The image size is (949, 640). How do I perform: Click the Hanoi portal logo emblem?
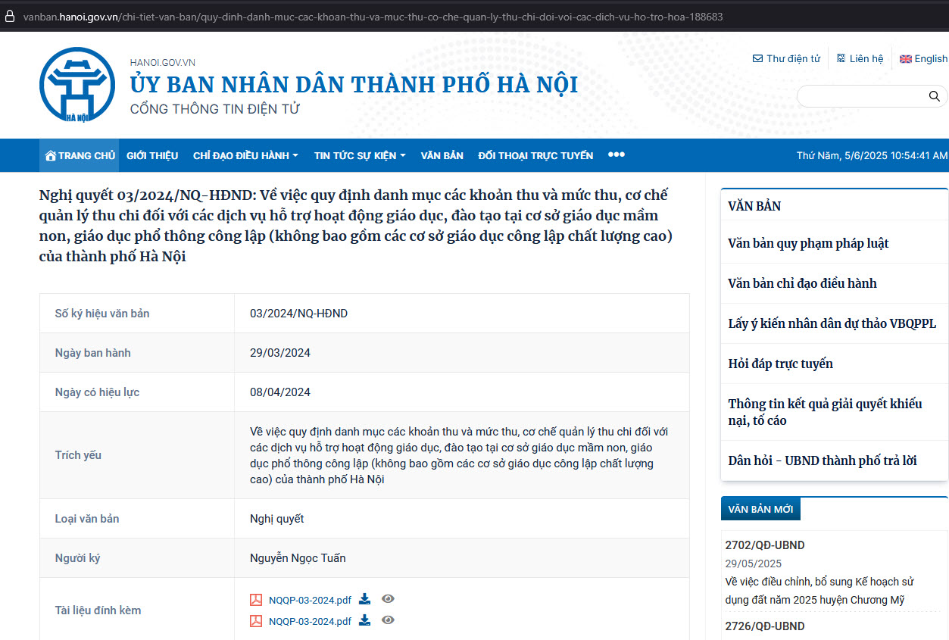77,86
